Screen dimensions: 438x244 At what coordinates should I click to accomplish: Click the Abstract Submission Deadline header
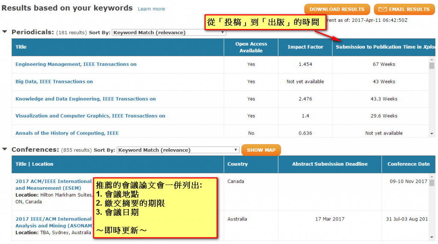(330, 164)
